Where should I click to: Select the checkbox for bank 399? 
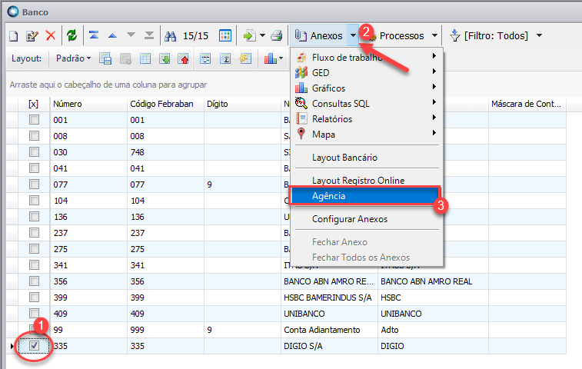pos(34,298)
